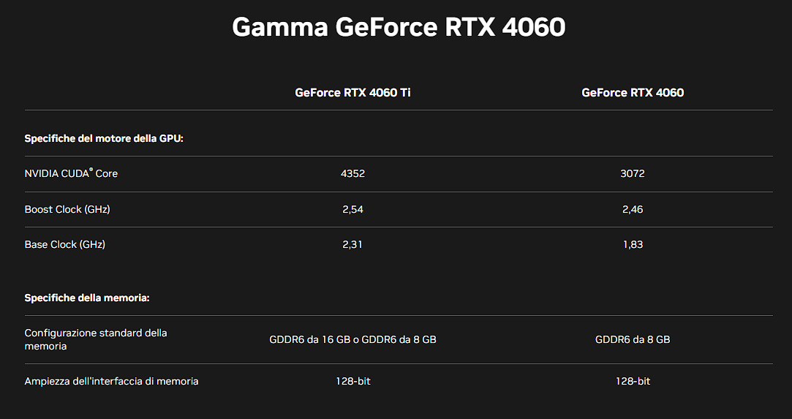The image size is (792, 419).
Task: Click the Boost Clock (GHz) row label
Action: click(x=67, y=209)
